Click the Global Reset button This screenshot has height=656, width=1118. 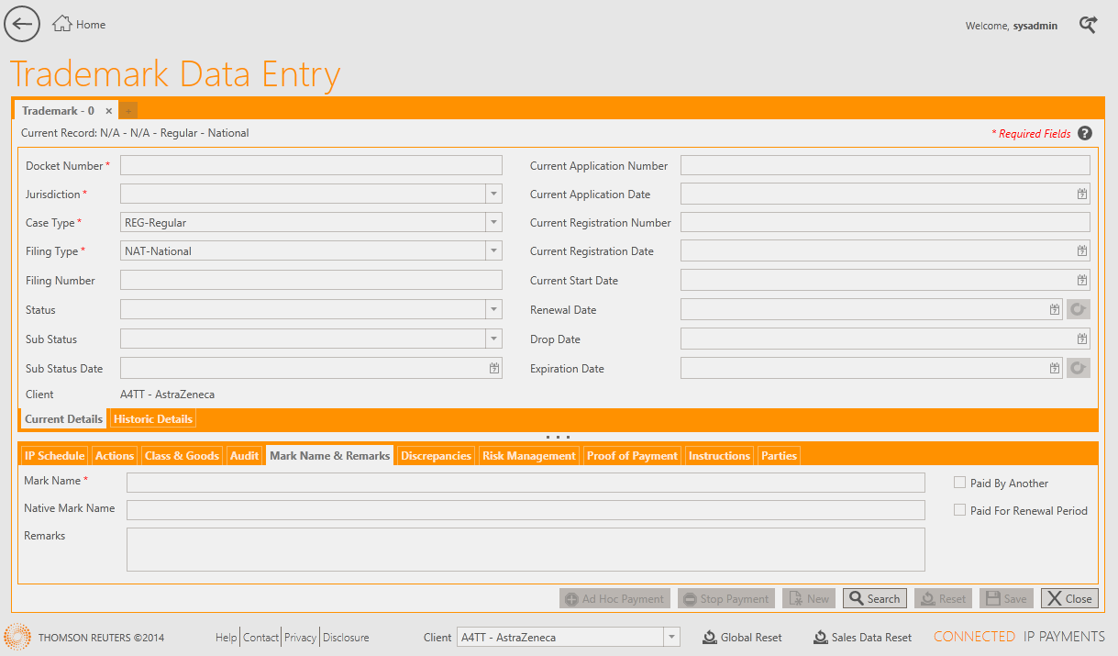[742, 638]
